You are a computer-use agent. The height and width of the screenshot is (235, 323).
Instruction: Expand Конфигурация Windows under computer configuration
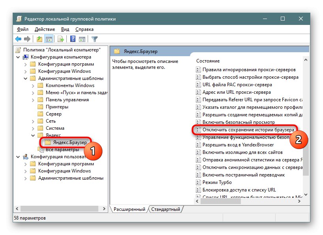point(26,71)
